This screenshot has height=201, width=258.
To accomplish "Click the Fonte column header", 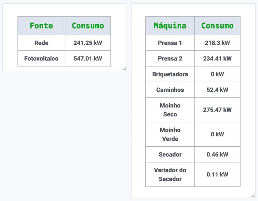I will point(41,26).
